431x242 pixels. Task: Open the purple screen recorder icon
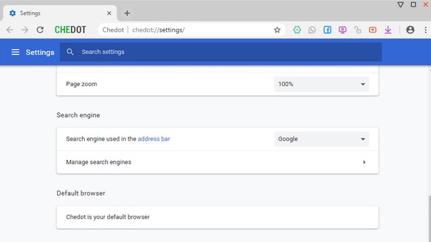343,30
